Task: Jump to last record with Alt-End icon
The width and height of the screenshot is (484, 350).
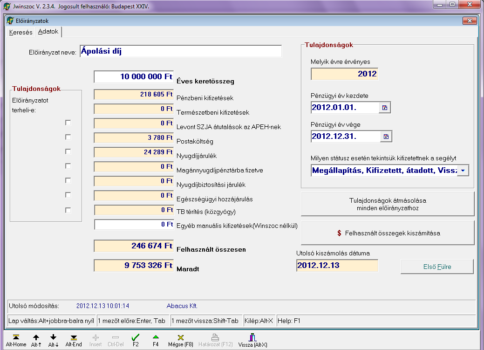Action: tap(74, 337)
